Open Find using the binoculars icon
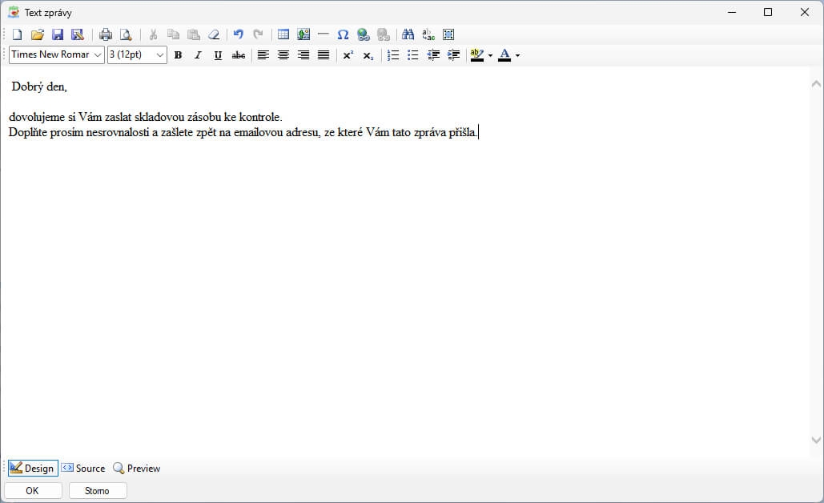824x503 pixels. click(408, 34)
